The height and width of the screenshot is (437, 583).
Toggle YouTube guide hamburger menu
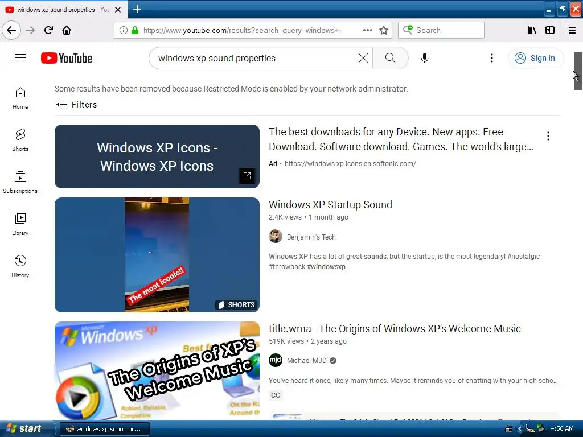(x=20, y=58)
